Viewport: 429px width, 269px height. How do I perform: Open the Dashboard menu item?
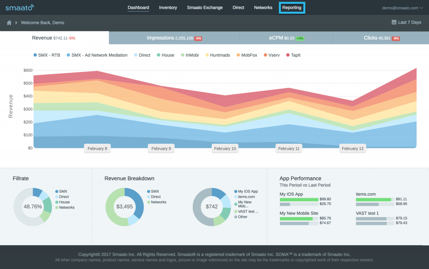click(138, 8)
